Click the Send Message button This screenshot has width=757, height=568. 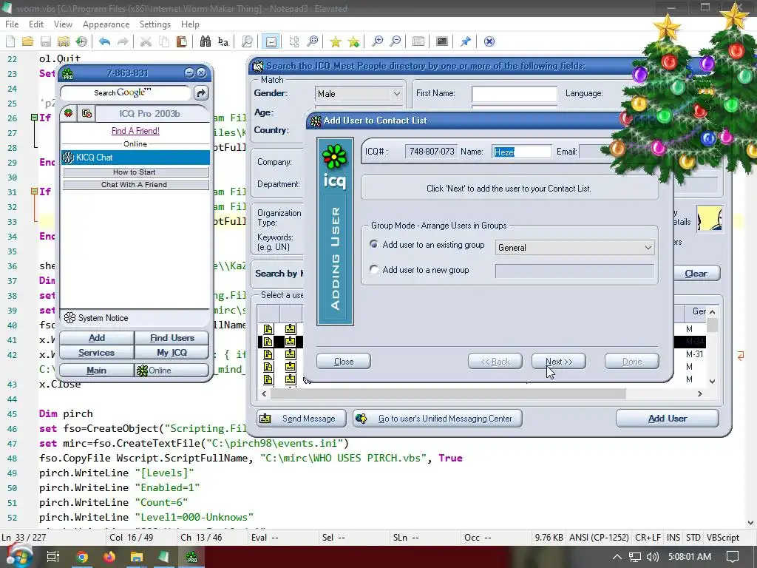tap(302, 419)
